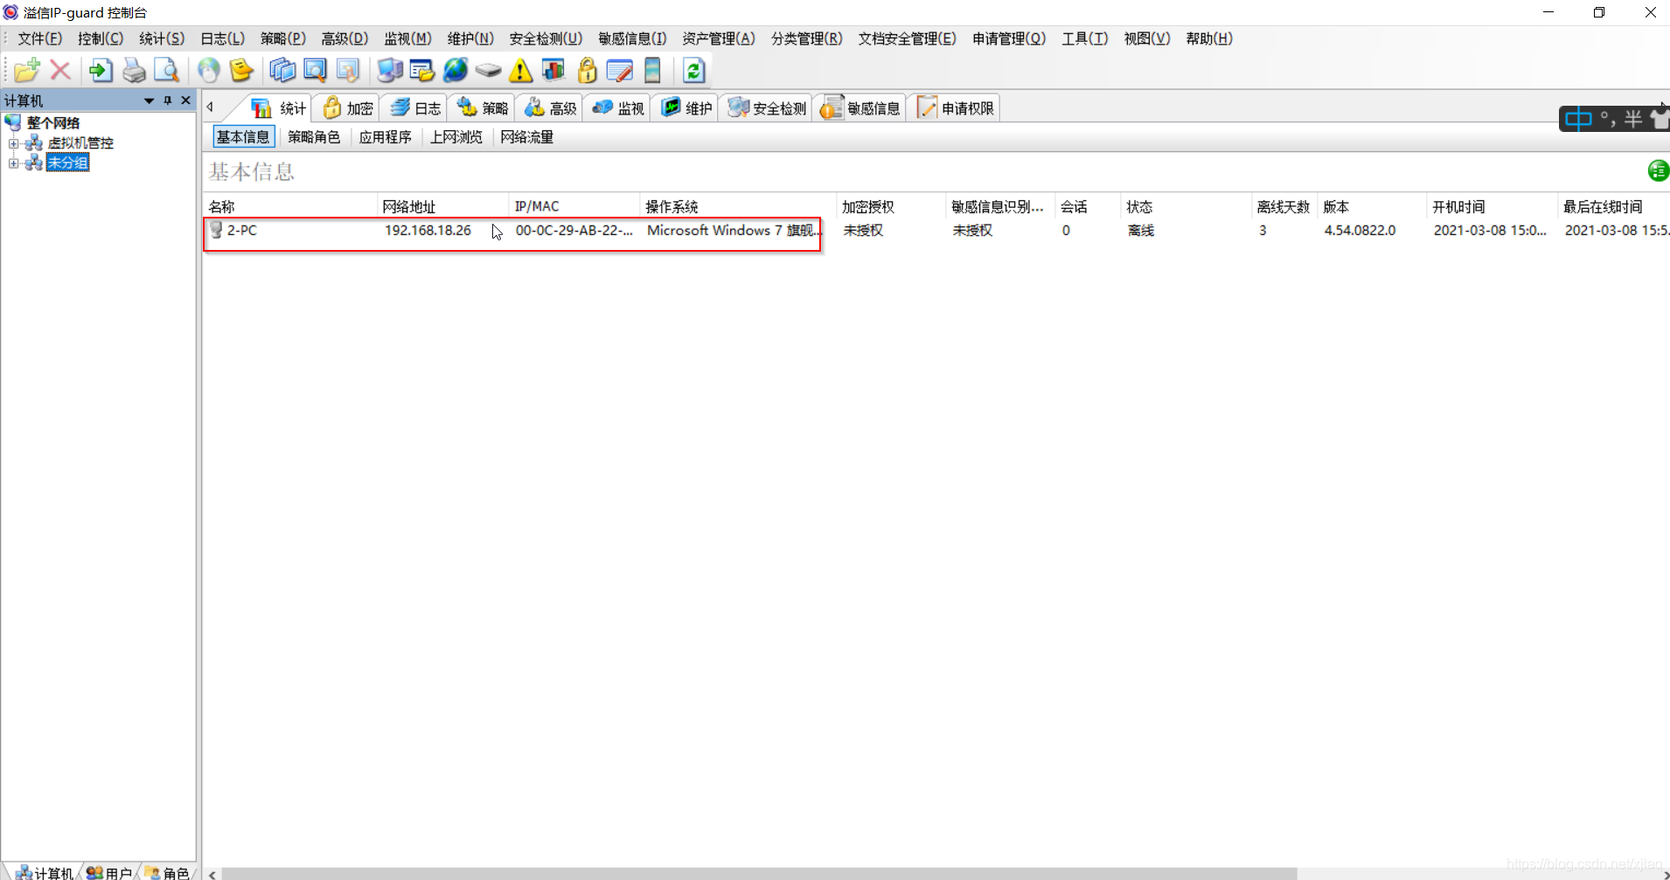The height and width of the screenshot is (880, 1670).
Task: Click the green export arrow icon
Action: coord(100,70)
